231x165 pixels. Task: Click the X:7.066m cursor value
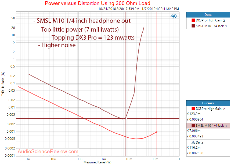(194, 131)
